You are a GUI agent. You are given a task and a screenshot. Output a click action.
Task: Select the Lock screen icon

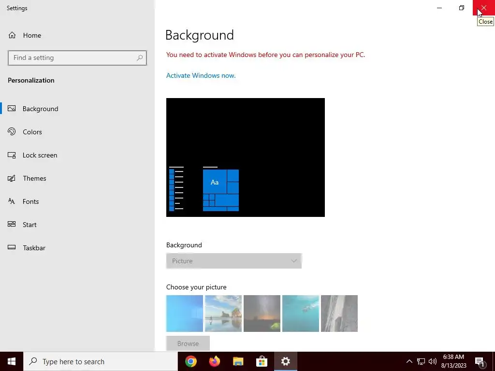[12, 155]
